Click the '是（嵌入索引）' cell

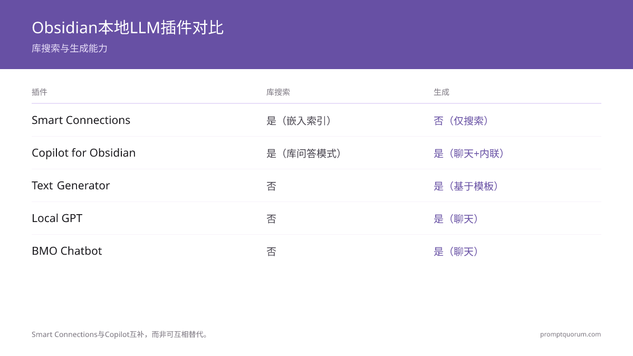302,121
